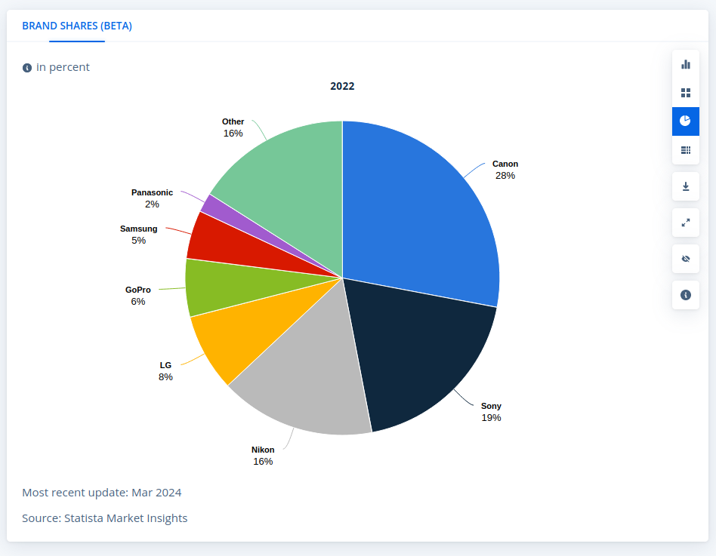Screen dimensions: 716x556
Task: Download the chart using download icon
Action: click(x=685, y=186)
